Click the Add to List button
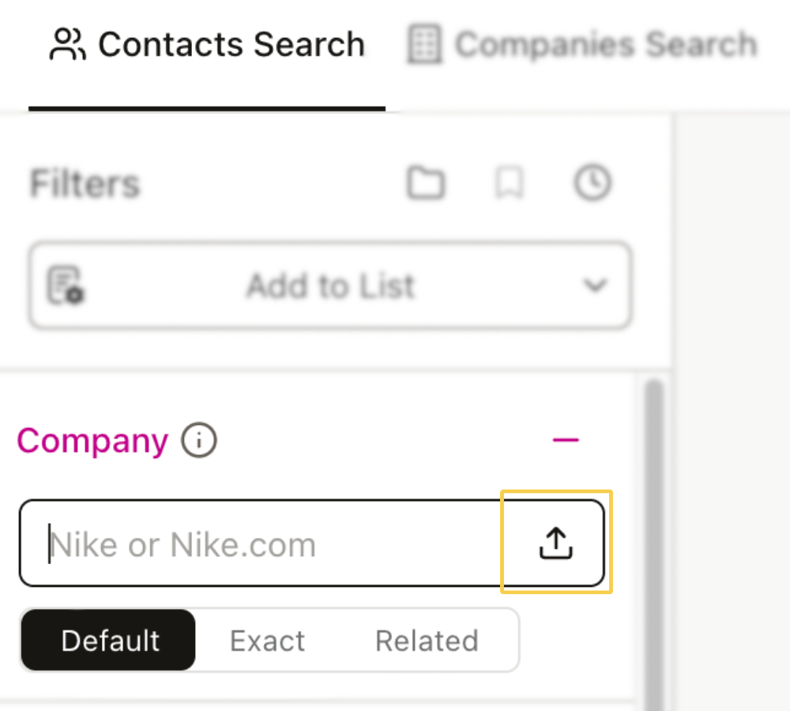This screenshot has width=790, height=711. [330, 286]
